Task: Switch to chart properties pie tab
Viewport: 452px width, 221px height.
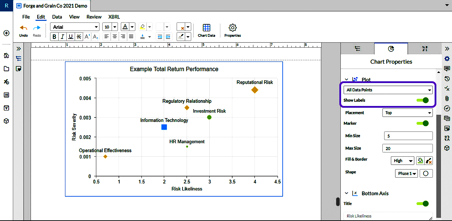Action: tap(391, 49)
